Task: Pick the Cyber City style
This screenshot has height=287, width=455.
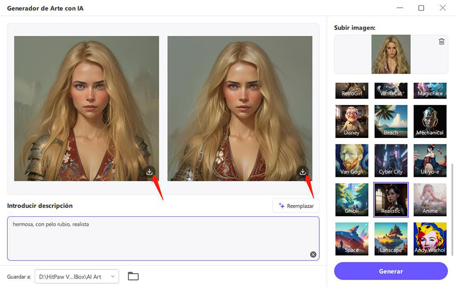Action: click(391, 160)
